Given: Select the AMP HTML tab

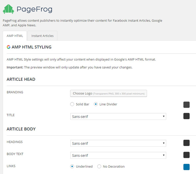Looking at the screenshot, I should (15, 36).
